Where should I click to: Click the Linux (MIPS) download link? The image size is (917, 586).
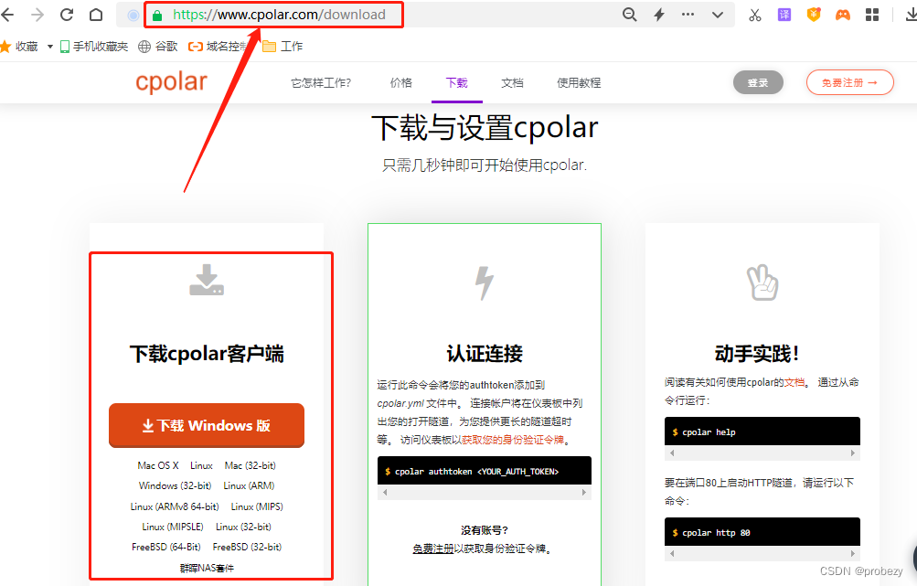(x=257, y=506)
